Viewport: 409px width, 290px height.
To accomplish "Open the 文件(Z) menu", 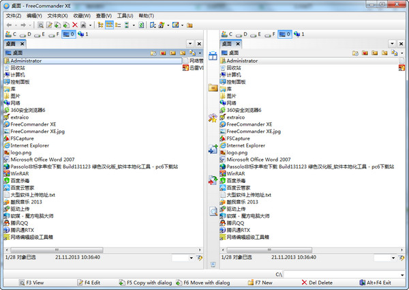I will coord(14,16).
